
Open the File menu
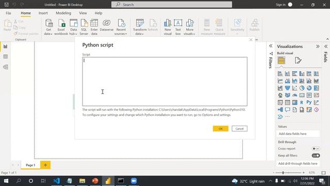tap(8, 13)
